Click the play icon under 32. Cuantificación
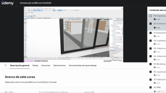Screen dimensions: 166x93 [x=155, y=44]
